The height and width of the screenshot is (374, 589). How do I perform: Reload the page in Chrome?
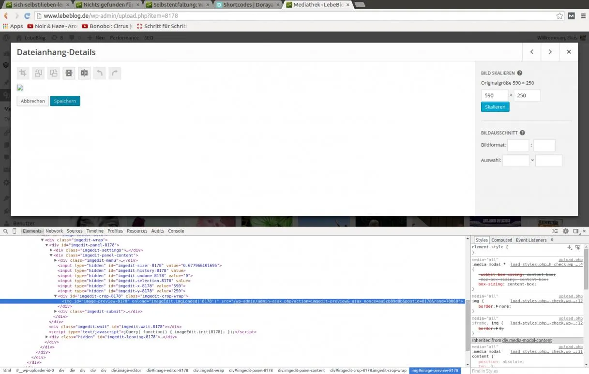coord(28,16)
